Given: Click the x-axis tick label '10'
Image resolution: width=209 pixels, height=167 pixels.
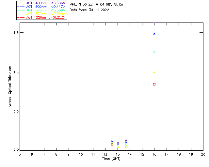Looking at the screenshot, I should click(x=81, y=154).
